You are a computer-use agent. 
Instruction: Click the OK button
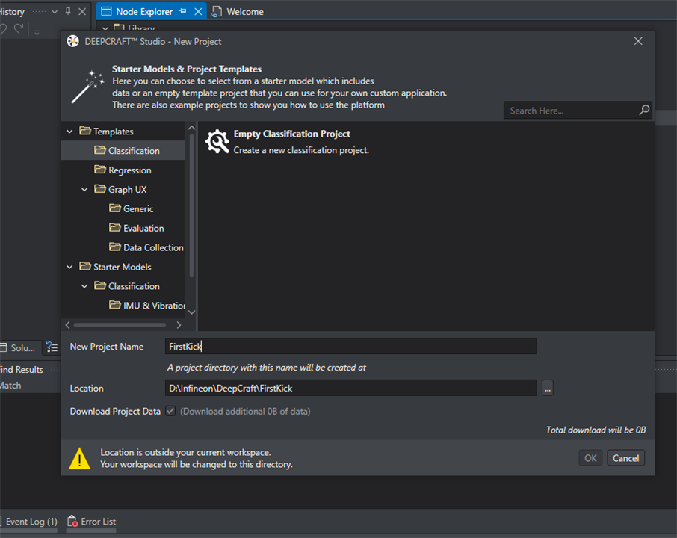coord(590,458)
